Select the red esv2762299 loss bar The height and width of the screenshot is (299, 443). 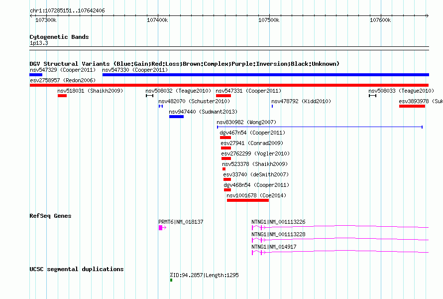coord(226,158)
